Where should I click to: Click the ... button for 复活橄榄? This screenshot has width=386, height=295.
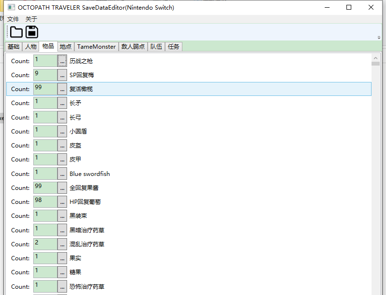point(62,89)
